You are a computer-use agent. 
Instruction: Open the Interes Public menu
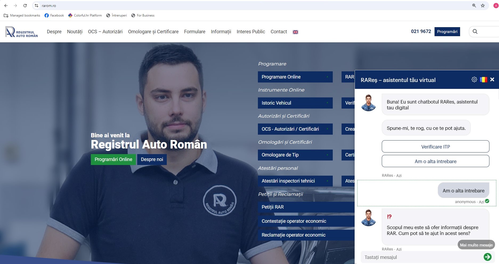pyautogui.click(x=251, y=32)
